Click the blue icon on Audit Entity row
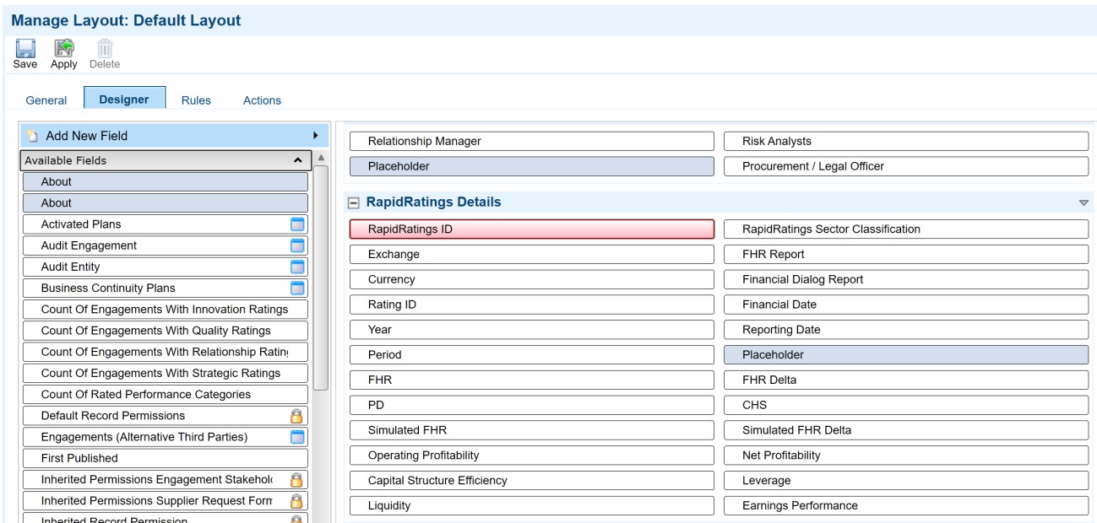Image resolution: width=1097 pixels, height=523 pixels. [297, 267]
